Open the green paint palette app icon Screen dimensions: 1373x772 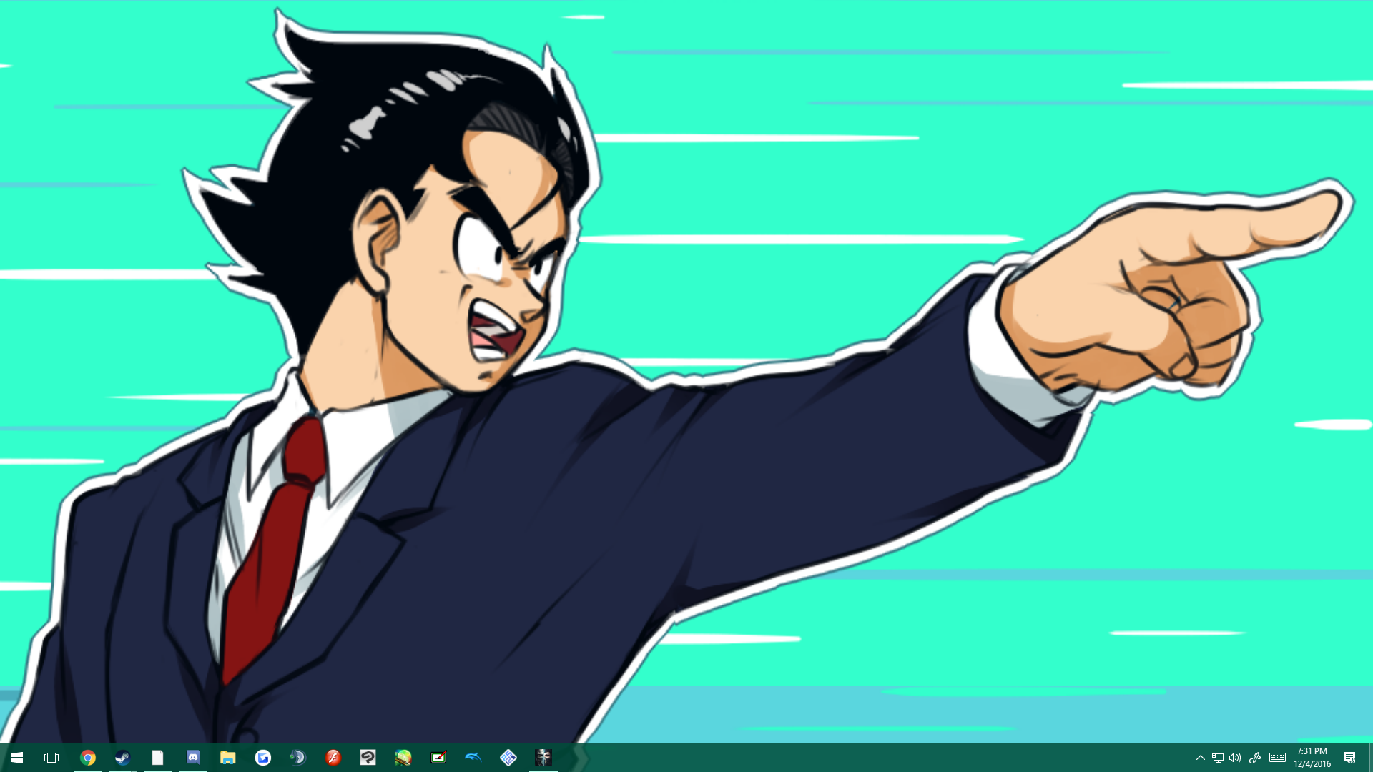(403, 758)
